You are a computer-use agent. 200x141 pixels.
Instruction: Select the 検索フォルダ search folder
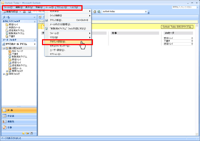pyautogui.click(x=17, y=71)
